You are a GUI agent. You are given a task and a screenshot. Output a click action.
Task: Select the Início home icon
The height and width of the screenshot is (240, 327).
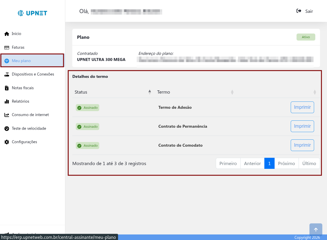coord(6,34)
